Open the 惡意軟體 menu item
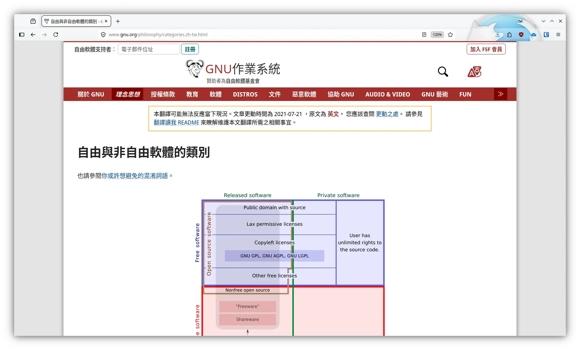580x350 pixels. coord(304,94)
